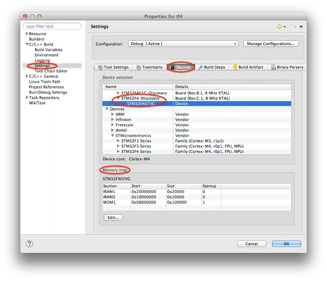Switch to the Devices tab
Viewport: 327px width, 281px height.
181,67
